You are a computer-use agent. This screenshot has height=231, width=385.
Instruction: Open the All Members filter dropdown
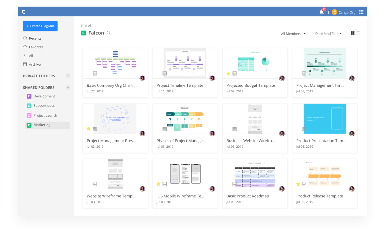point(293,34)
